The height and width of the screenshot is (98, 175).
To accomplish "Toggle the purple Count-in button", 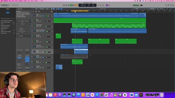I will [x=107, y=5].
